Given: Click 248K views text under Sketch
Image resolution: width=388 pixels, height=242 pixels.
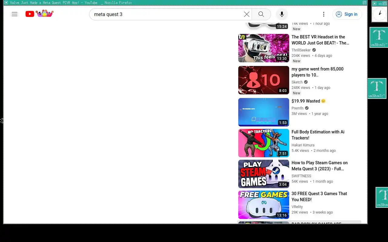Looking at the screenshot, I should (x=301, y=88).
